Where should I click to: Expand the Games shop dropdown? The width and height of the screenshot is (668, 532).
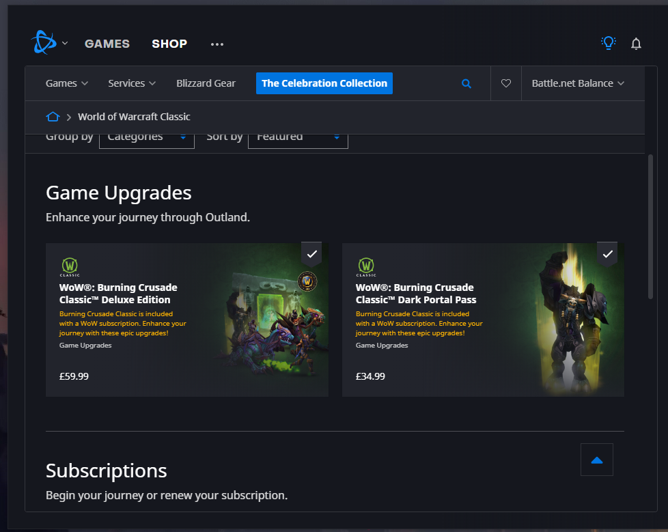click(67, 83)
